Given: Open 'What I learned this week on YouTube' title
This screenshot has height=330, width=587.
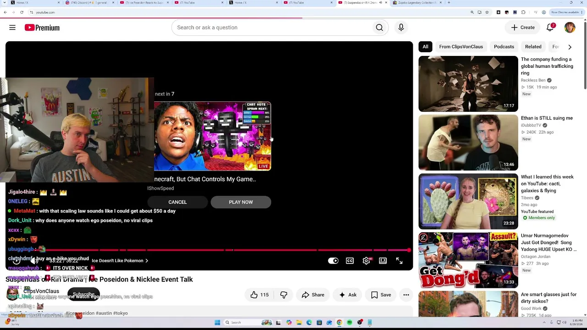Looking at the screenshot, I should [x=547, y=184].
